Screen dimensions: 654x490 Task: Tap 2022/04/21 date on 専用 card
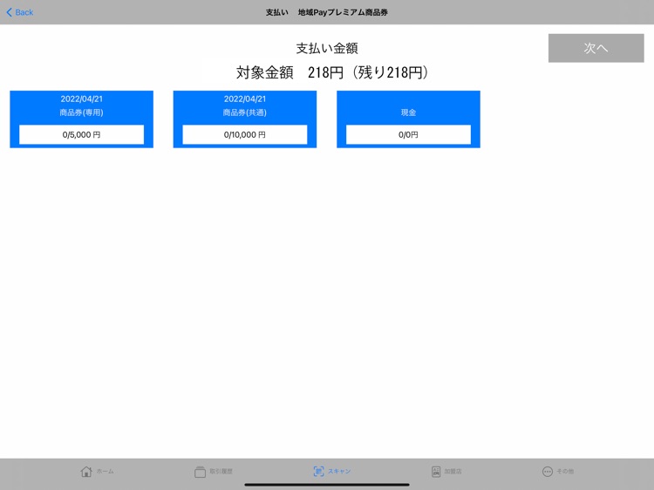82,99
